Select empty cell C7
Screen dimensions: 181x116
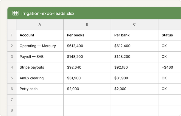pyautogui.click(x=135, y=100)
